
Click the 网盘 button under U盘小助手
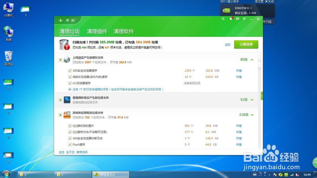268,22
